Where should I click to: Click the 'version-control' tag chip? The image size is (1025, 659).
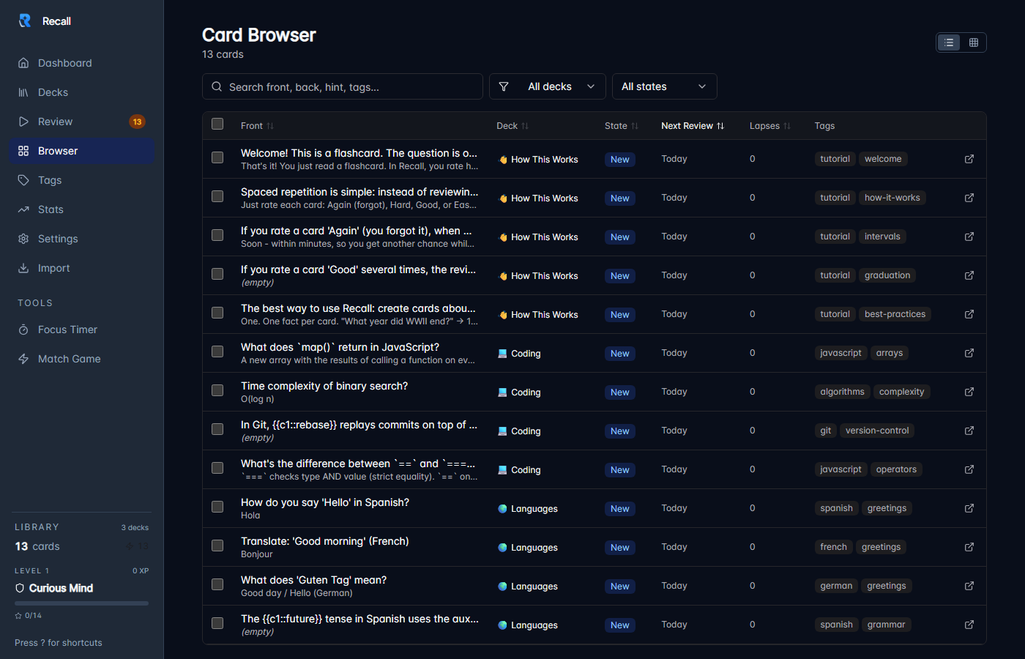pos(877,431)
